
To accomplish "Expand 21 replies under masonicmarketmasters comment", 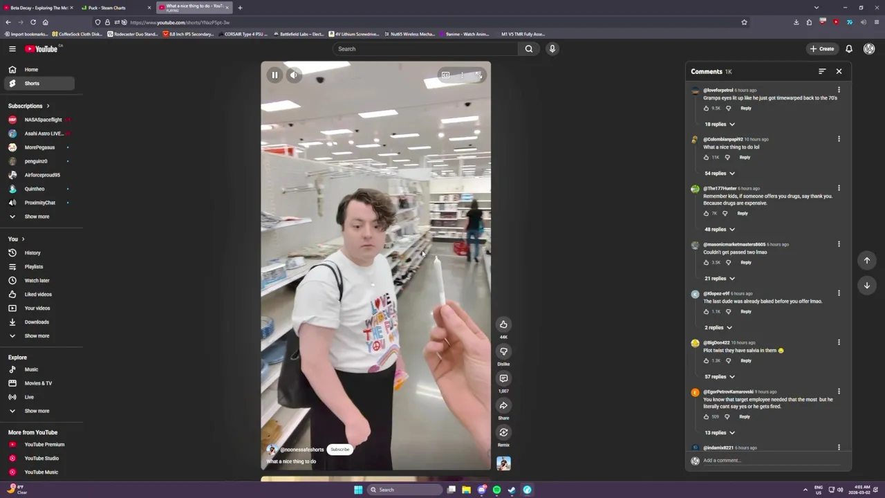I will click(x=719, y=278).
